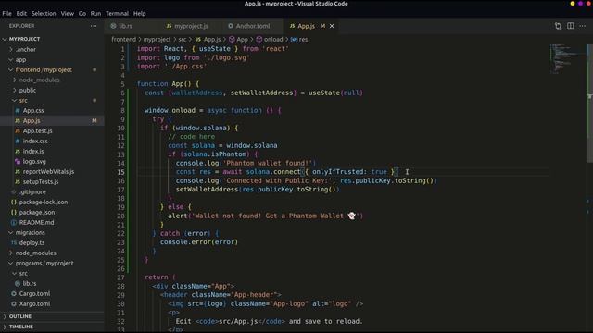Select App.js in the explorer tree
The height and width of the screenshot is (333, 593).
(x=32, y=121)
